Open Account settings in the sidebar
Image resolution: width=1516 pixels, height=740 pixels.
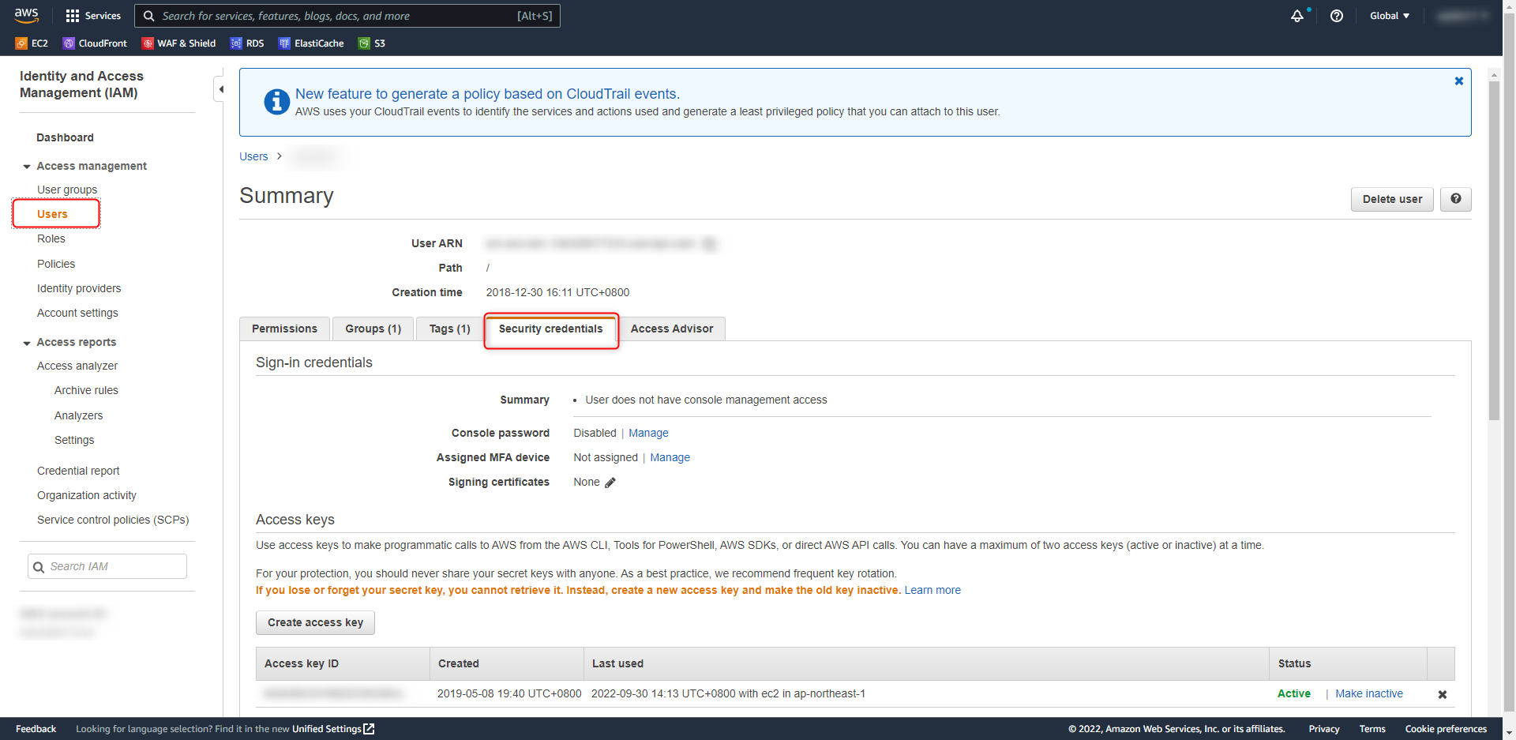tap(77, 313)
